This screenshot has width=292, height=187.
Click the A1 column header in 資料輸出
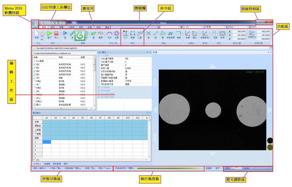tap(47, 118)
